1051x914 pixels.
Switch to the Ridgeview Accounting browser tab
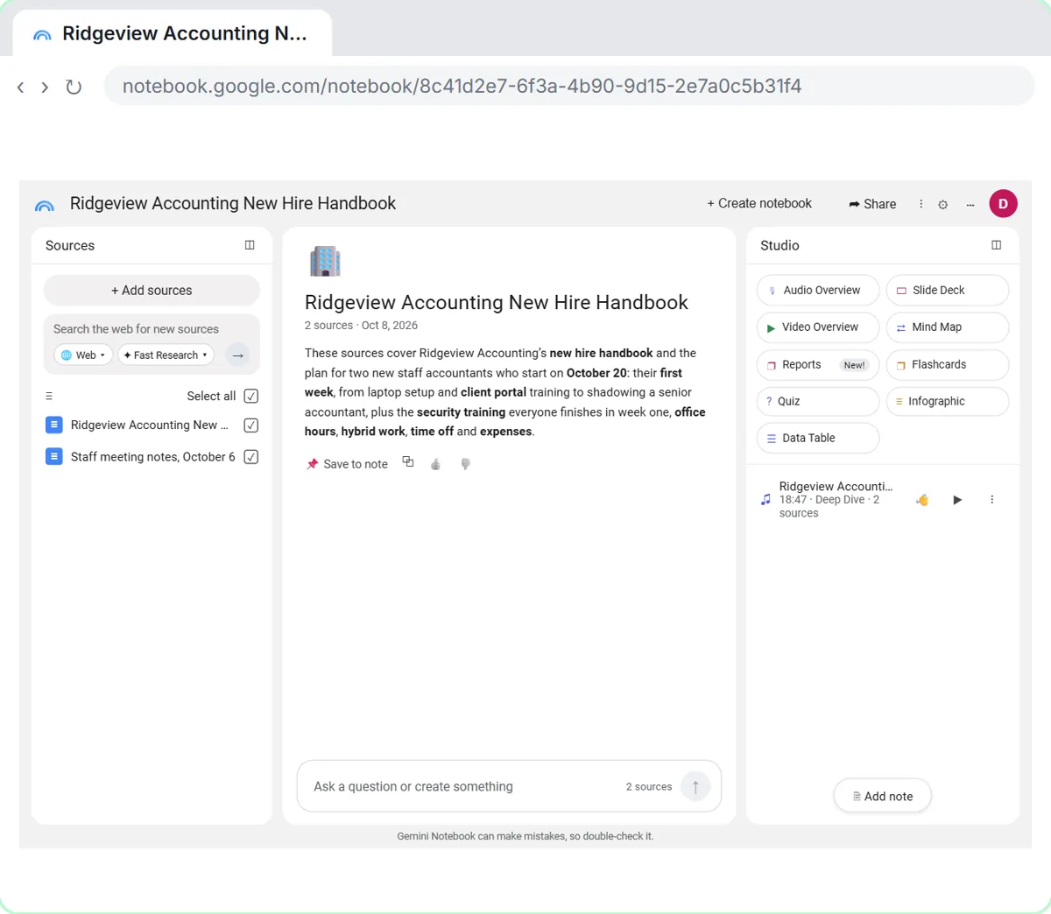[x=173, y=33]
